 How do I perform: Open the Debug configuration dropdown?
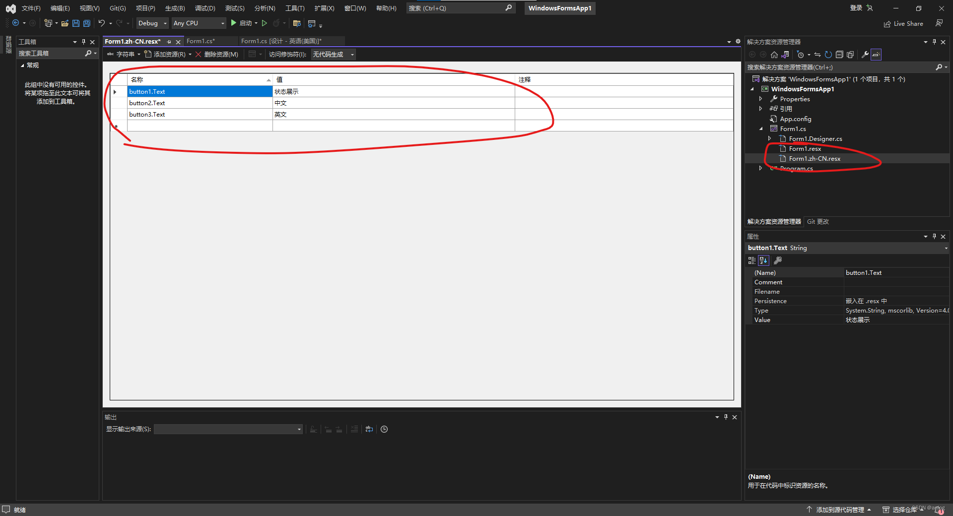(152, 23)
